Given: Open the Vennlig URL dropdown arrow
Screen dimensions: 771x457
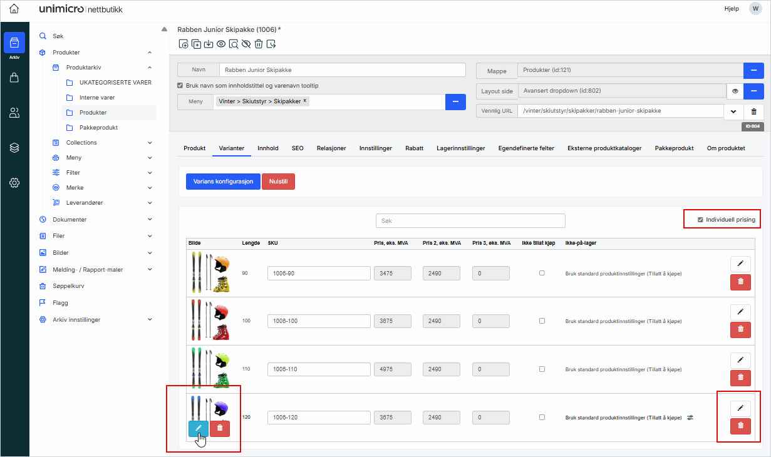Looking at the screenshot, I should click(x=733, y=111).
